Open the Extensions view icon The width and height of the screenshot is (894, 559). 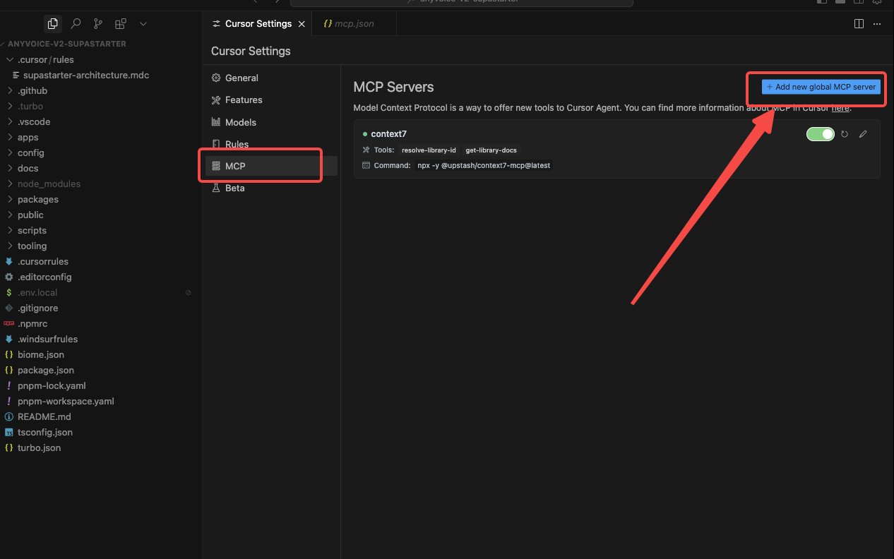(120, 24)
